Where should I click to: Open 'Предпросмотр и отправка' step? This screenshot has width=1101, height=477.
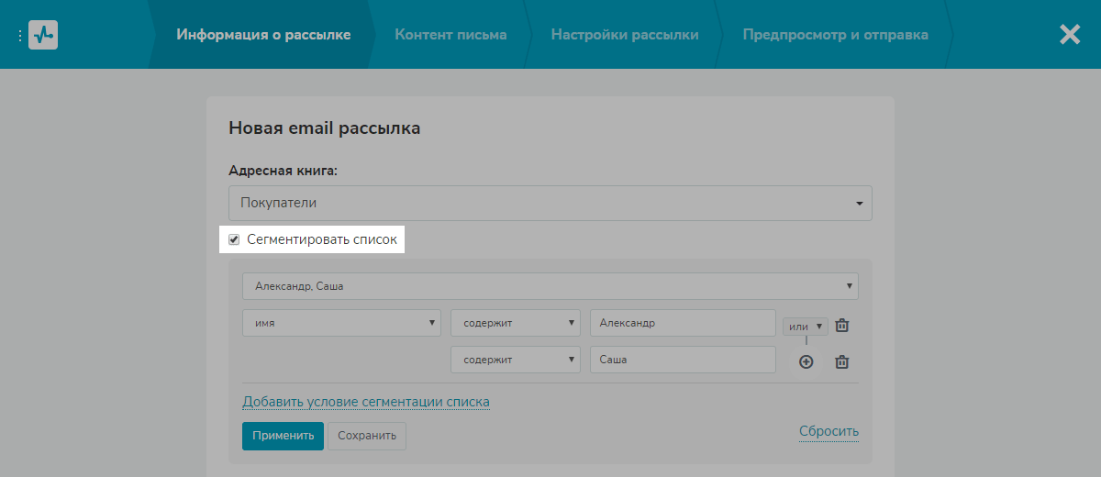point(835,35)
